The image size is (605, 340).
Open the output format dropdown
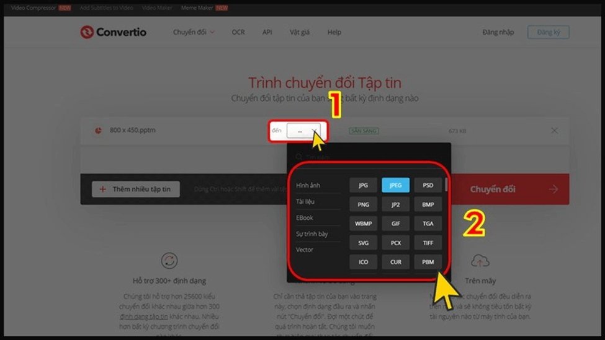[303, 131]
